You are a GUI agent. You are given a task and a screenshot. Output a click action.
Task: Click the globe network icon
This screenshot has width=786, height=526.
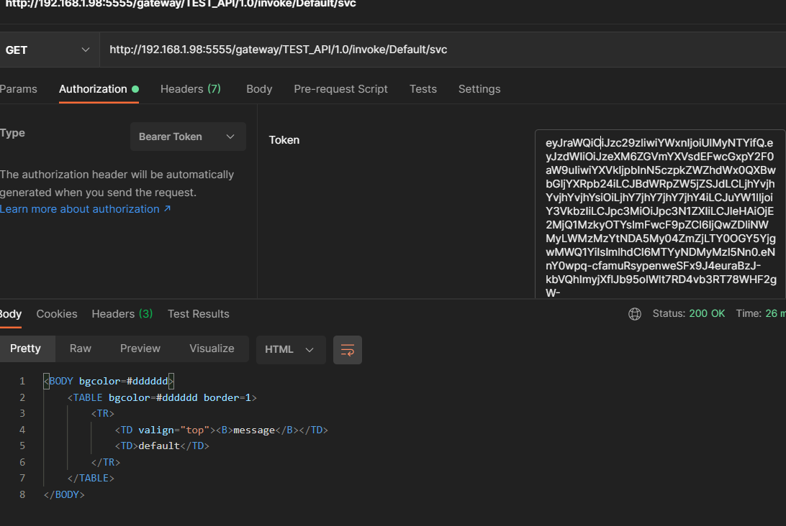[634, 314]
